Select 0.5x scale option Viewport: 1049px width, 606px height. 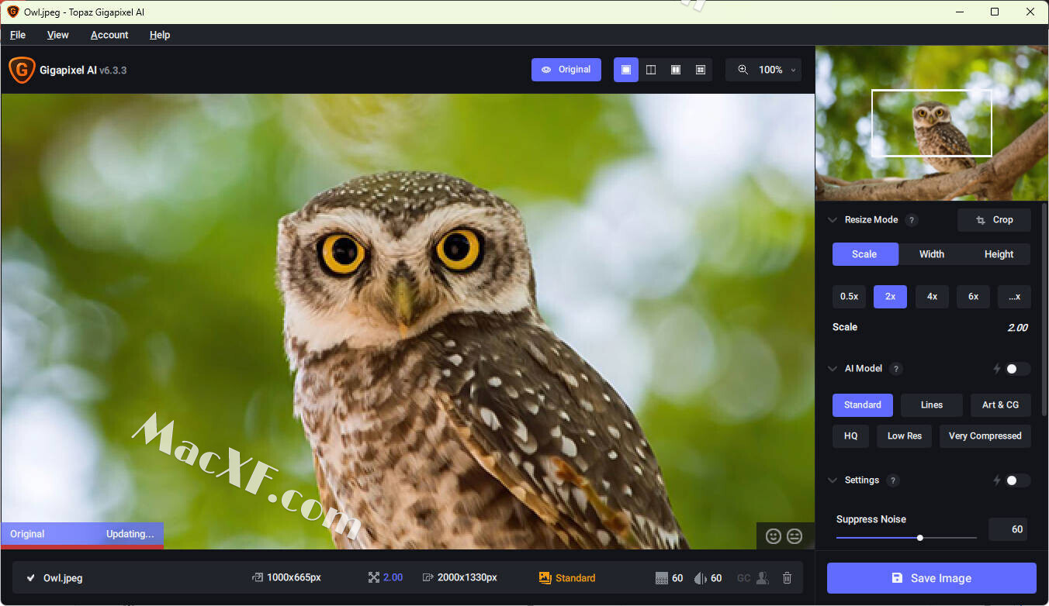(849, 297)
